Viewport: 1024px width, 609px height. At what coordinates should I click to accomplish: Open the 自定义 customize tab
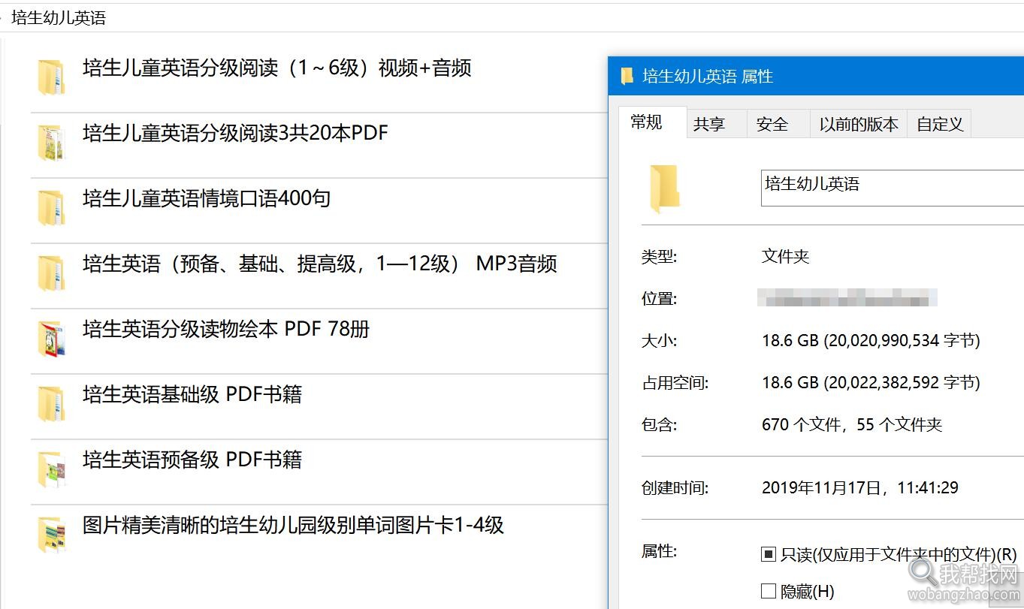coord(940,125)
